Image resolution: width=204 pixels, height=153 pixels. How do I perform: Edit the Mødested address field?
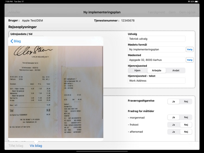[x=156, y=60]
